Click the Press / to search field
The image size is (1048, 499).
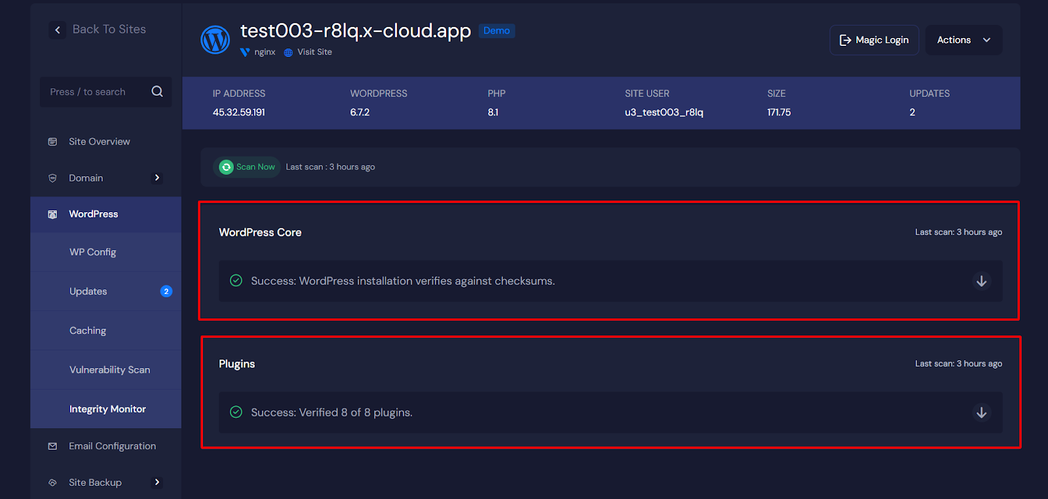pos(95,92)
